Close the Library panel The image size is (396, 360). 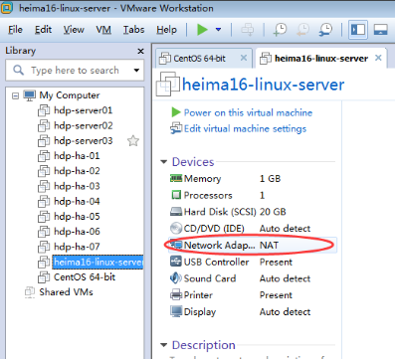coord(140,51)
